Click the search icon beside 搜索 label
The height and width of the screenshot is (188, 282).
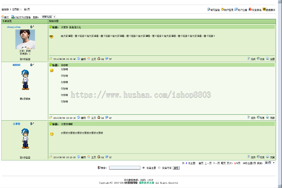click(99, 168)
